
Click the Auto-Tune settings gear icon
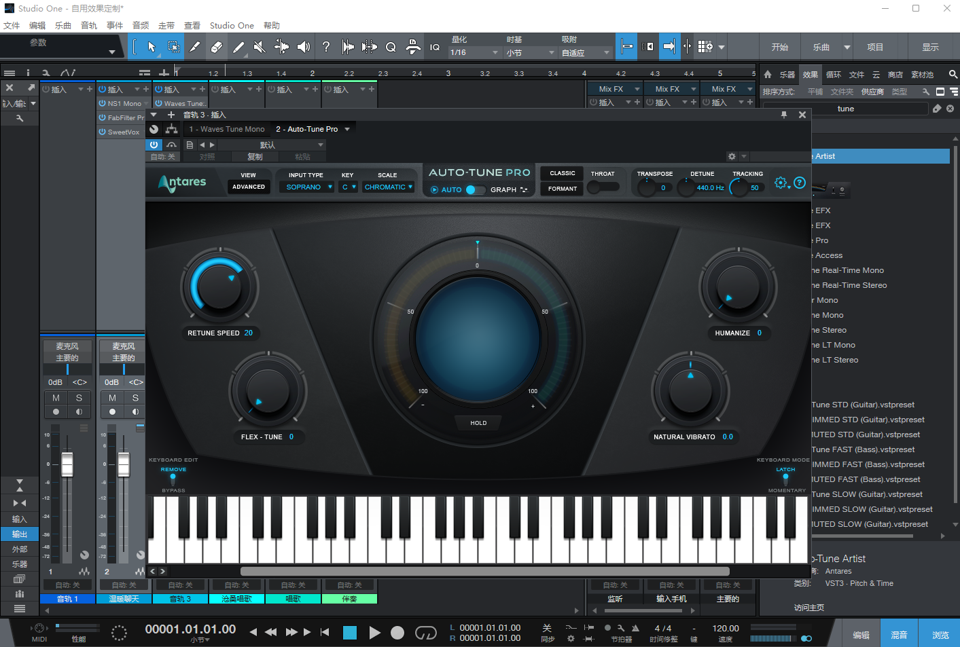point(781,183)
